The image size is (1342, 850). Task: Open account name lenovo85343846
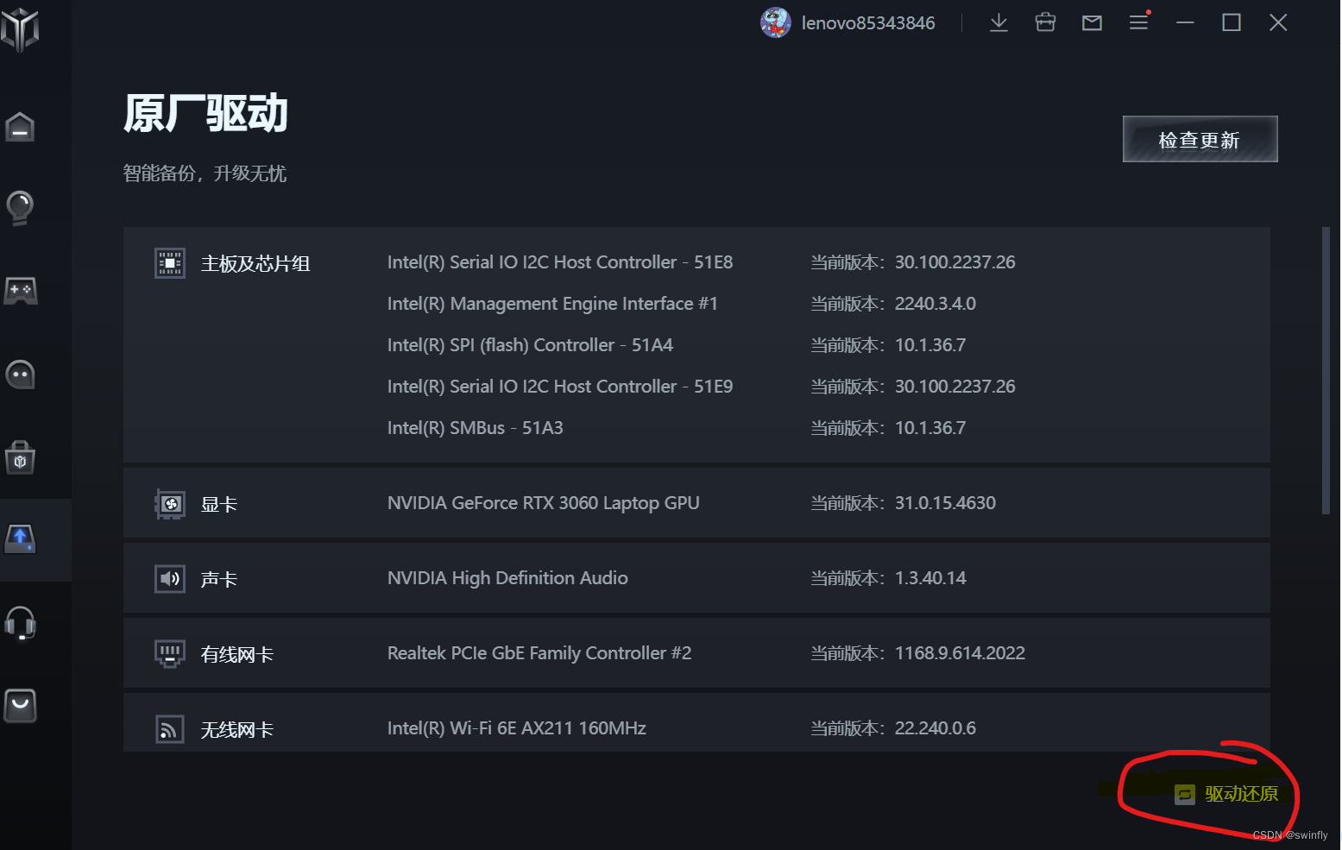[868, 23]
